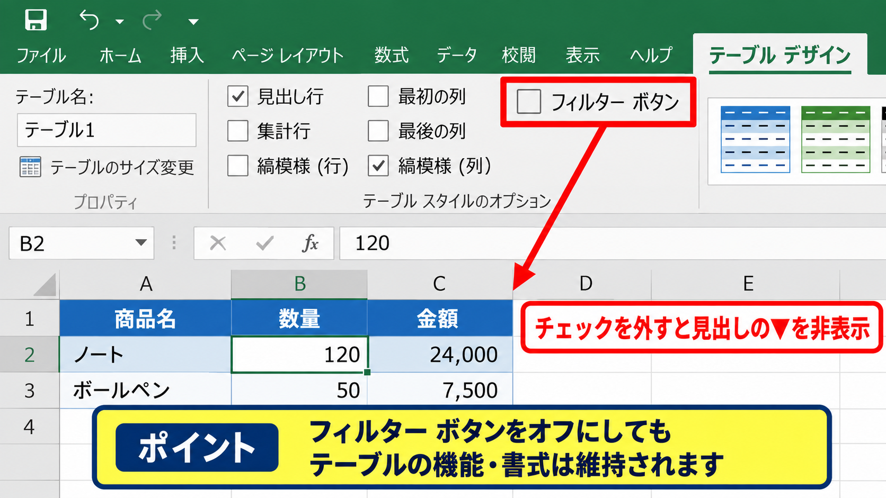Select the 校閲 tab
This screenshot has height=498, width=886.
tap(519, 55)
